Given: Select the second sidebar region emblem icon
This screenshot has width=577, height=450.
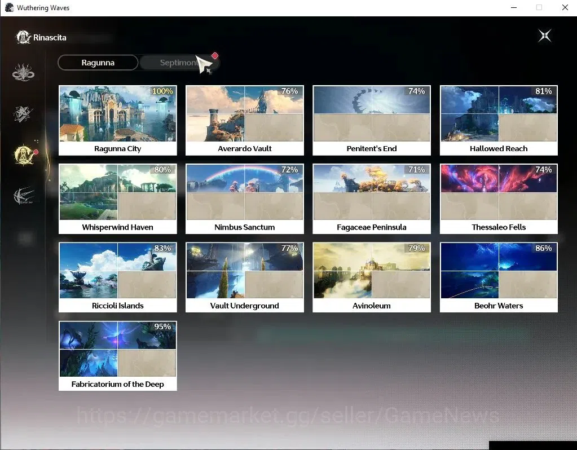Looking at the screenshot, I should point(23,114).
